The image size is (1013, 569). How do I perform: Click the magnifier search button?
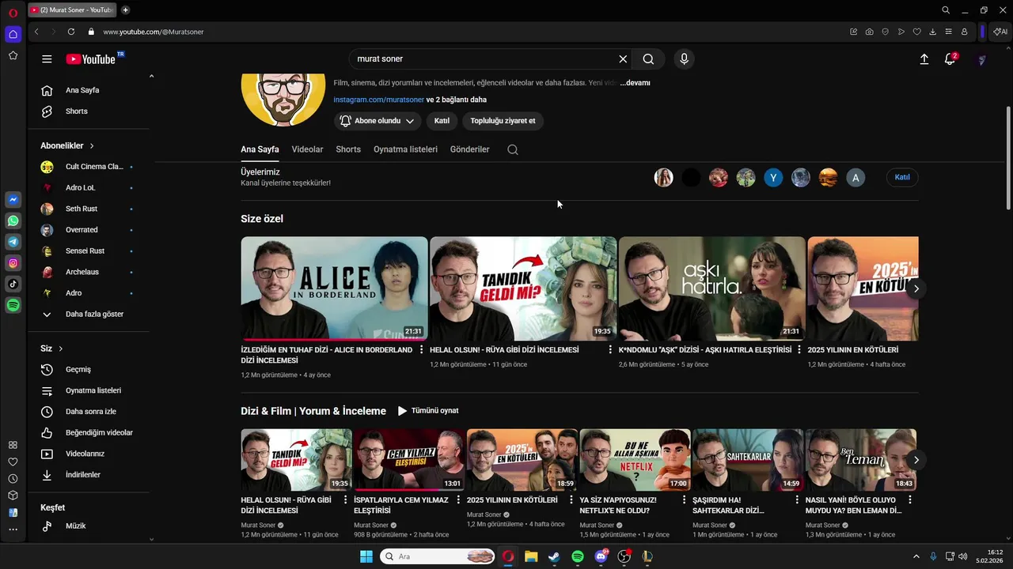(648, 59)
